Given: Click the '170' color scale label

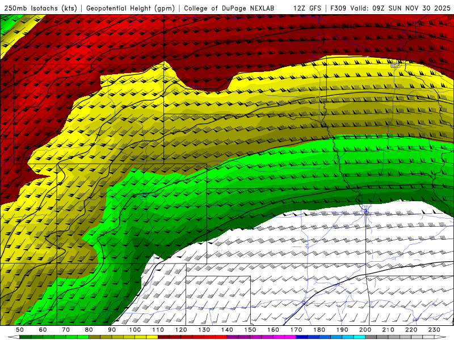Looking at the screenshot, I should [296, 330].
